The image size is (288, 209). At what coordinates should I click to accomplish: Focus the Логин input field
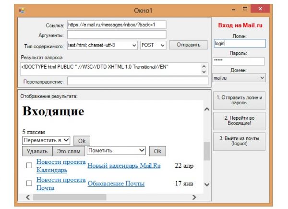(239, 43)
